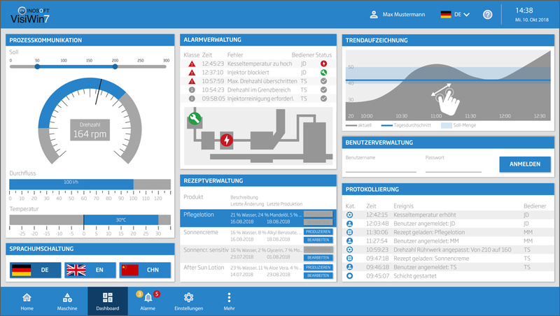Open the Mehr overflow menu
560x316 pixels.
coord(229,301)
